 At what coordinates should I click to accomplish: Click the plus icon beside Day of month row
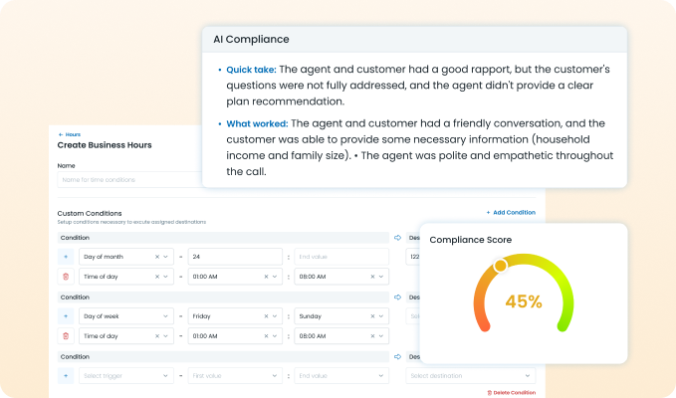pos(66,257)
